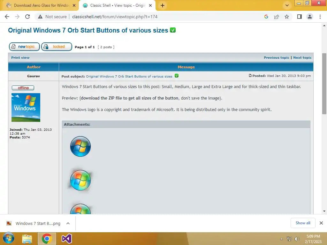Open the post subject link
327x245 pixels.
[x=129, y=77]
